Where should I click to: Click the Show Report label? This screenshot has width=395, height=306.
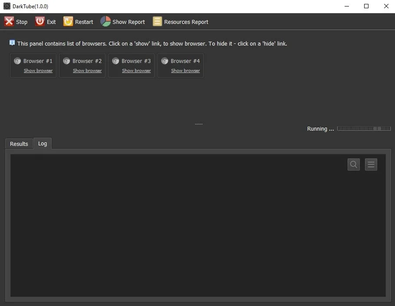[x=129, y=22]
